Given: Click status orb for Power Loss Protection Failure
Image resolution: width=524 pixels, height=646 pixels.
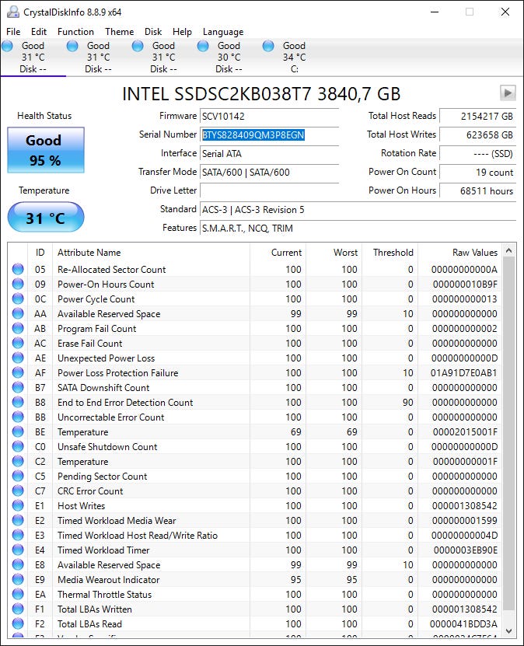Looking at the screenshot, I should (x=18, y=372).
